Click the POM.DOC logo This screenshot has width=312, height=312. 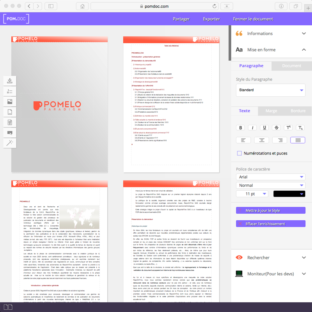coord(16,19)
